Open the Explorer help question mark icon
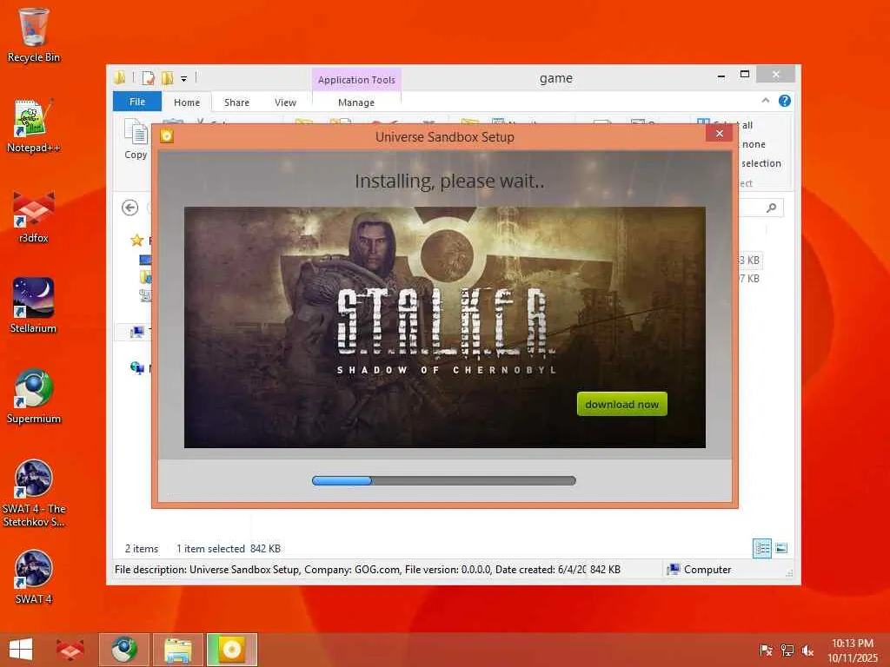Viewport: 890px width, 667px height. point(785,101)
